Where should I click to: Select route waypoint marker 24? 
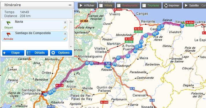coord(128,56)
